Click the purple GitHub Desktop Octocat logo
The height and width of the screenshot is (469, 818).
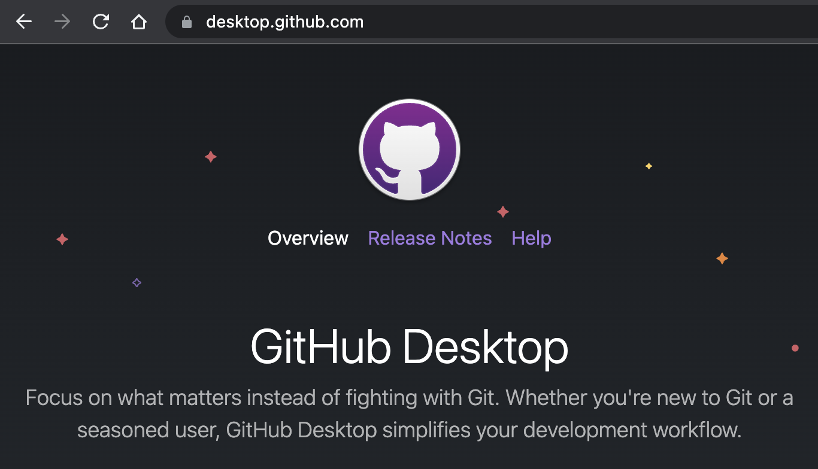[x=409, y=150]
